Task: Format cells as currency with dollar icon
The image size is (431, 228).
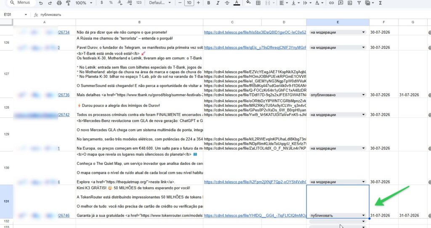Action: pyautogui.click(x=102, y=3)
